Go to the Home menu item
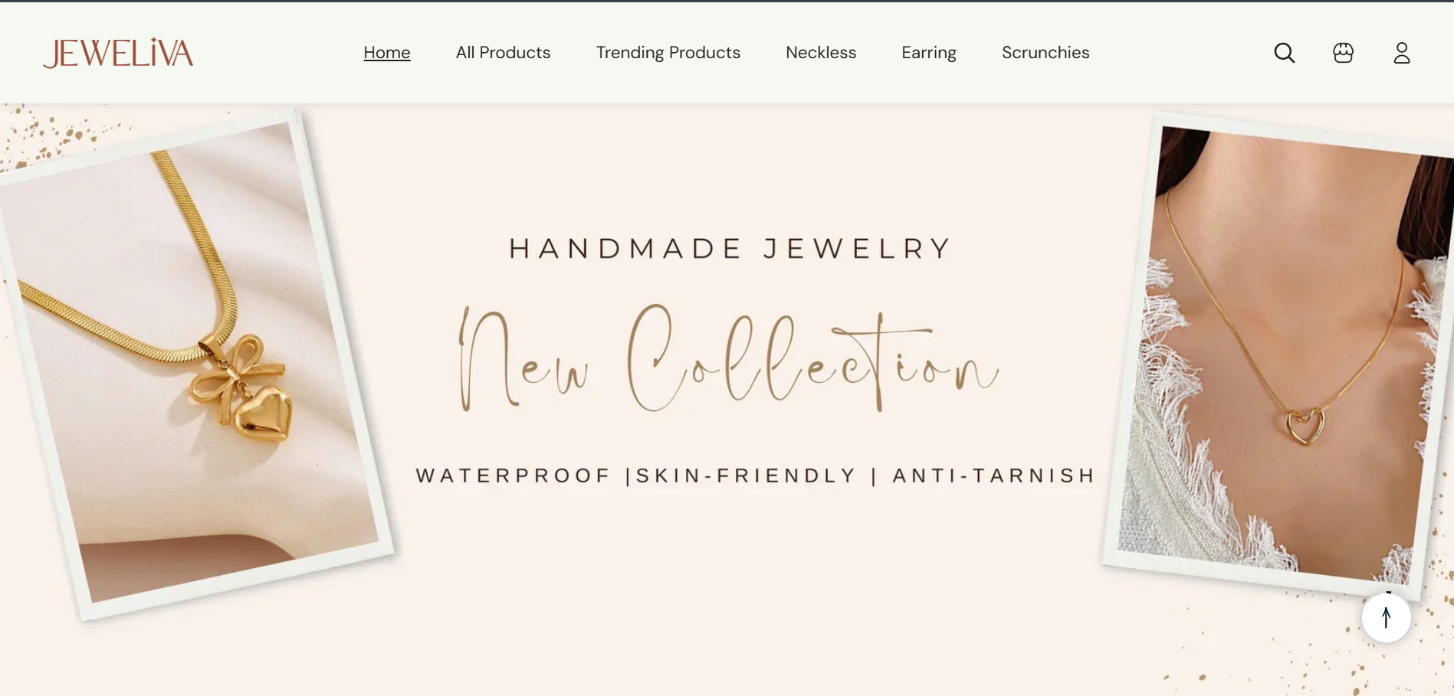 coord(386,53)
